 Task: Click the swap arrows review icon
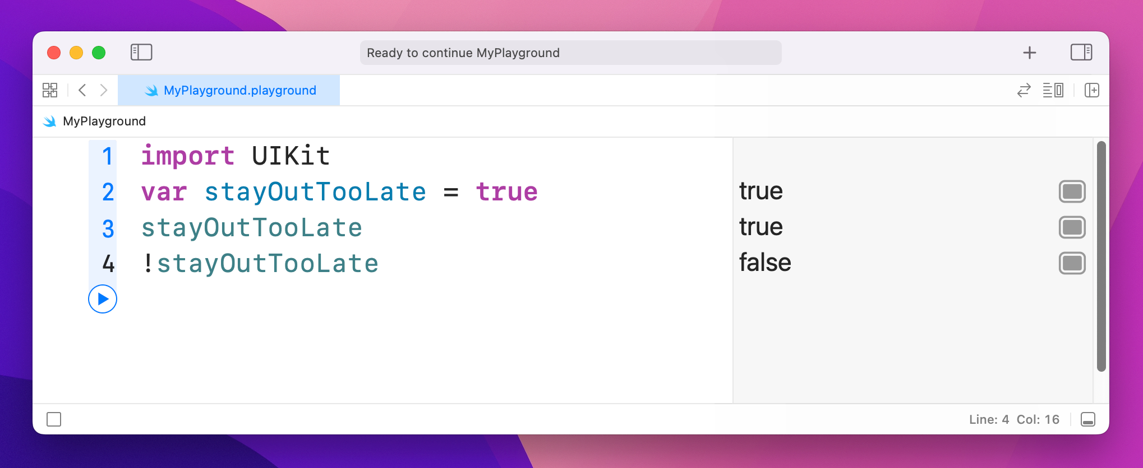[x=1024, y=90]
